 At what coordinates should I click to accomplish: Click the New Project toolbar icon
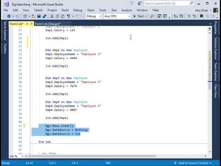[25, 16]
